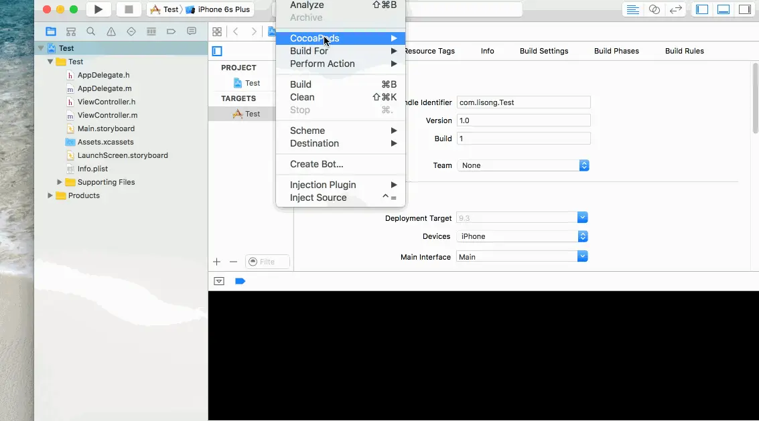Open the Report navigator speech bubble icon
This screenshot has height=421, width=759.
tap(192, 31)
